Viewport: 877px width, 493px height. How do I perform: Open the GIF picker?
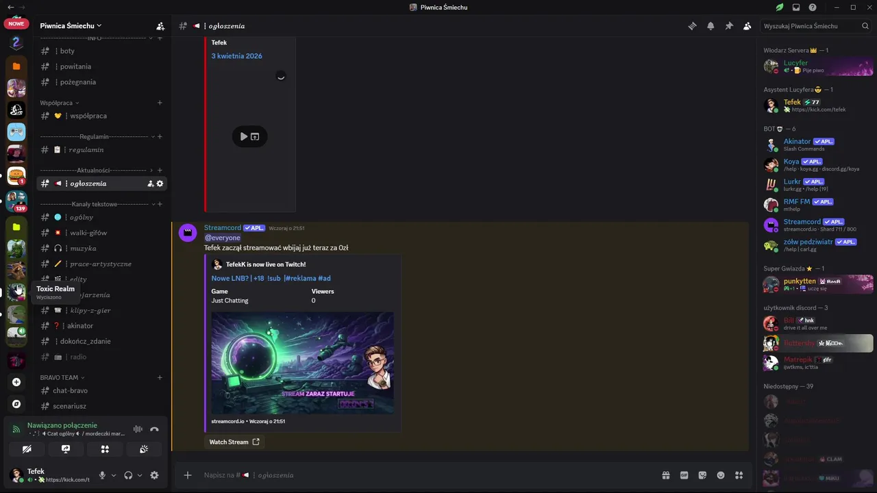(684, 475)
